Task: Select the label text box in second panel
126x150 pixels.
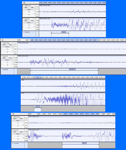Action: click(72, 69)
